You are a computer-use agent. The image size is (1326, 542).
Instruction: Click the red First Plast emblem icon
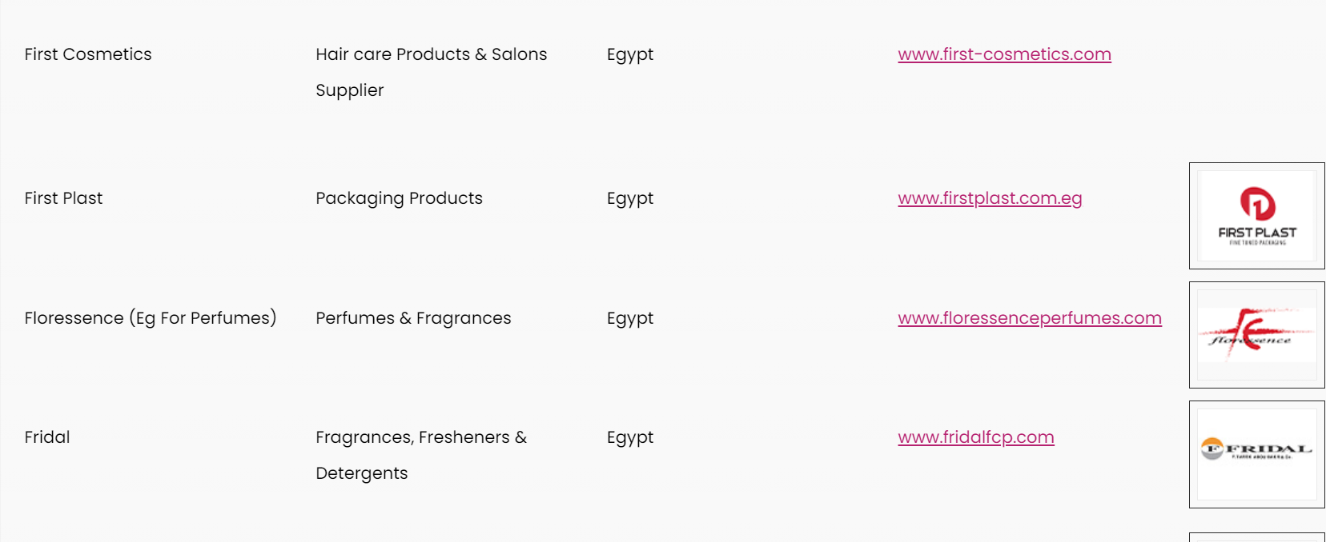pos(1257,204)
